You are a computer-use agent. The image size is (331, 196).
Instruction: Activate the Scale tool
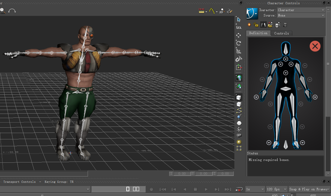(239, 51)
